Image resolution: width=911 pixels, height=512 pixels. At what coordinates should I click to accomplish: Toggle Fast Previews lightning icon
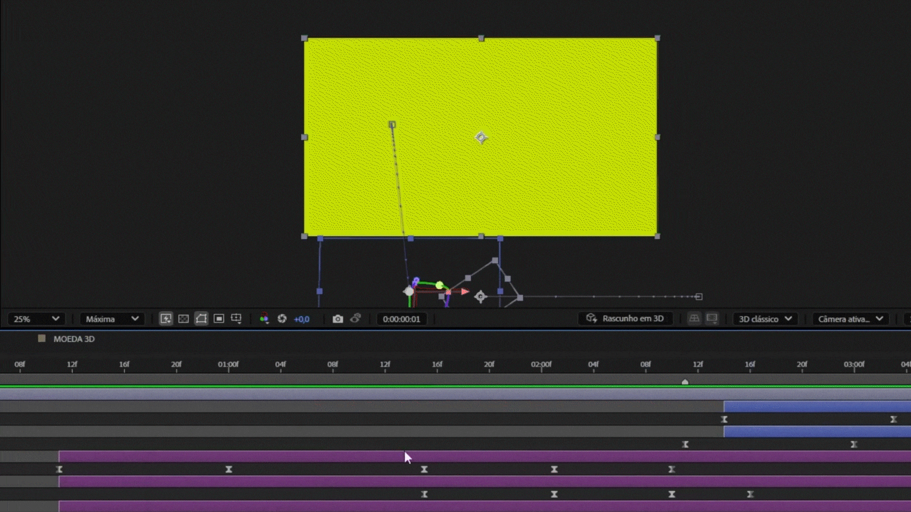tap(166, 319)
